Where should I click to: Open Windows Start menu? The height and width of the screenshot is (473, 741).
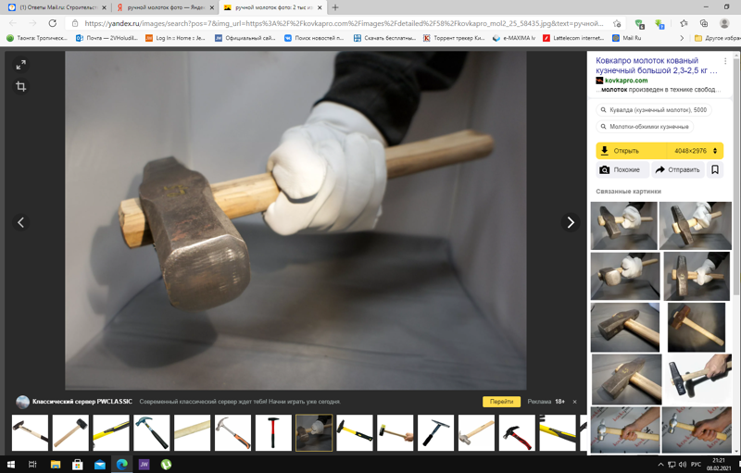[10, 465]
